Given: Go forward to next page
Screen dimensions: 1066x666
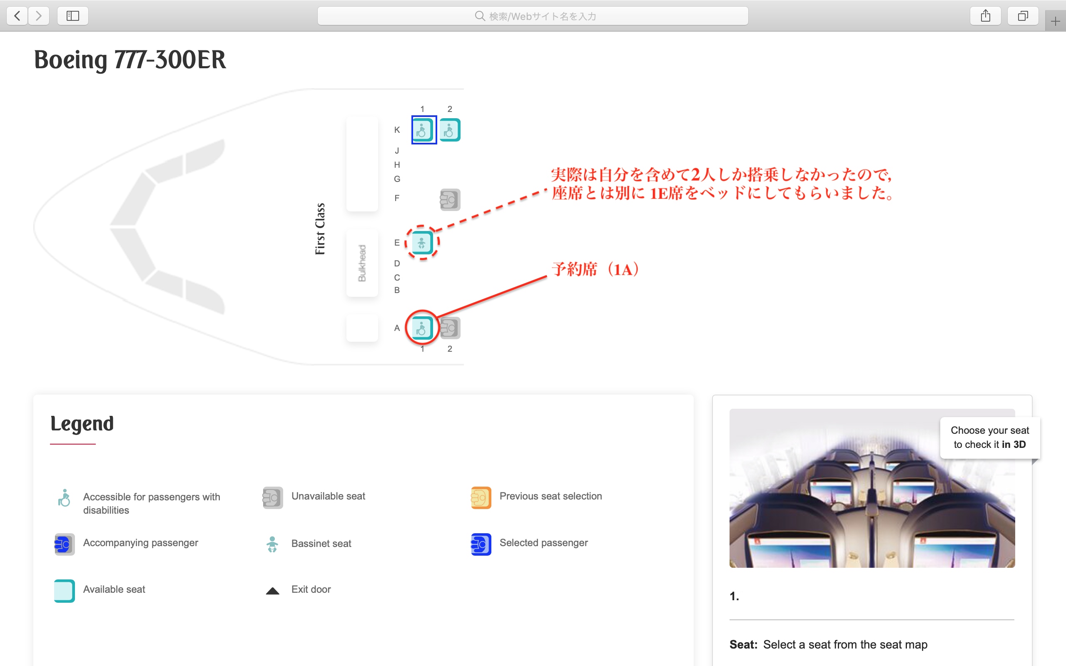Looking at the screenshot, I should point(39,16).
